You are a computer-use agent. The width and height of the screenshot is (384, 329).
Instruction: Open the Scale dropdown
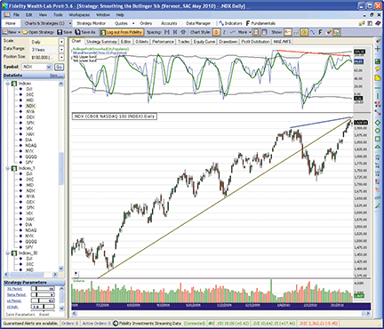coord(61,42)
